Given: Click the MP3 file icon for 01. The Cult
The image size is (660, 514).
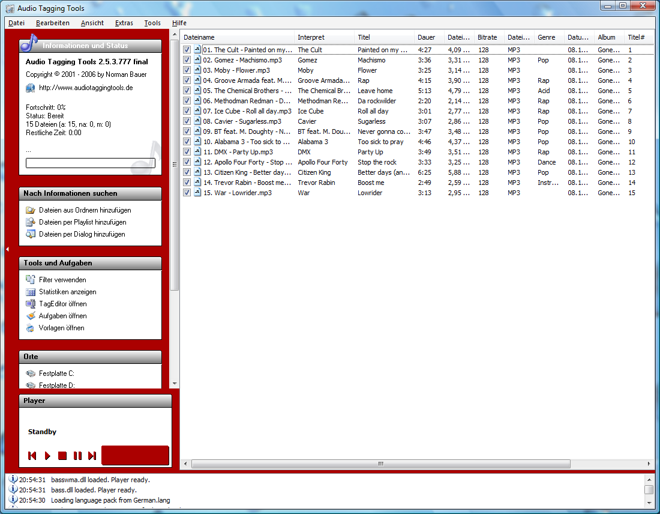Looking at the screenshot, I should pos(197,49).
